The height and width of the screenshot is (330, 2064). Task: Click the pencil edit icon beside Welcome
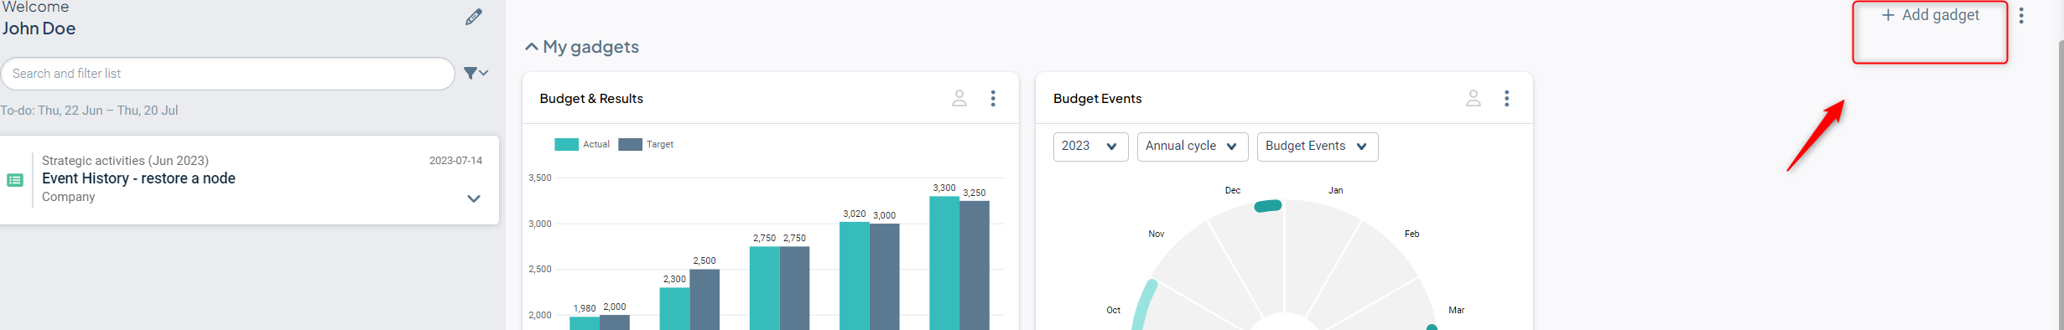(474, 17)
